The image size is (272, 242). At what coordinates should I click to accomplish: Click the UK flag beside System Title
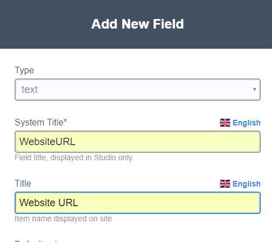[225, 123]
